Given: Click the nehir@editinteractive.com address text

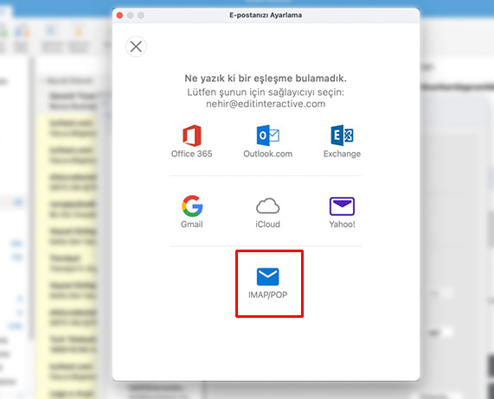Looking at the screenshot, I should tap(266, 104).
